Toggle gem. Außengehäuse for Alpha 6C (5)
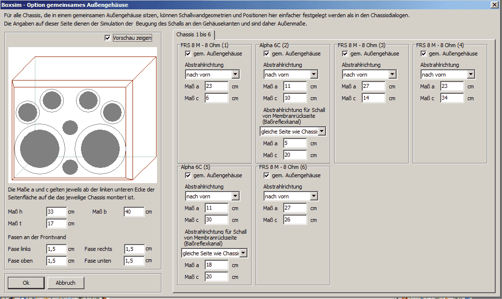This screenshot has height=299, width=502. [x=188, y=175]
